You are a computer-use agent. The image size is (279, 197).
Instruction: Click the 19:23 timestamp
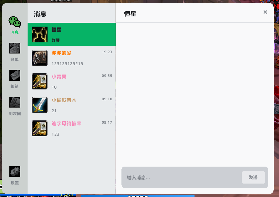click(107, 52)
